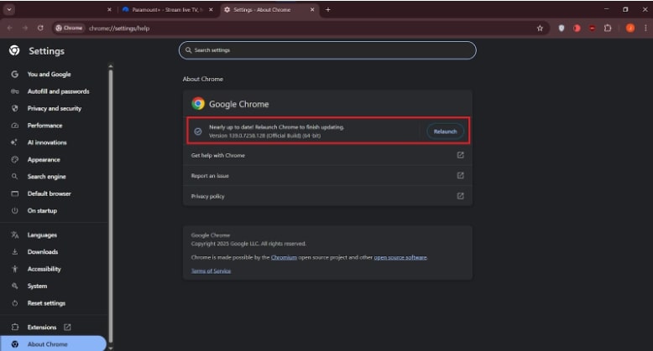This screenshot has width=653, height=351.
Task: Expand the tab search dropdown arrow
Action: coord(8,9)
